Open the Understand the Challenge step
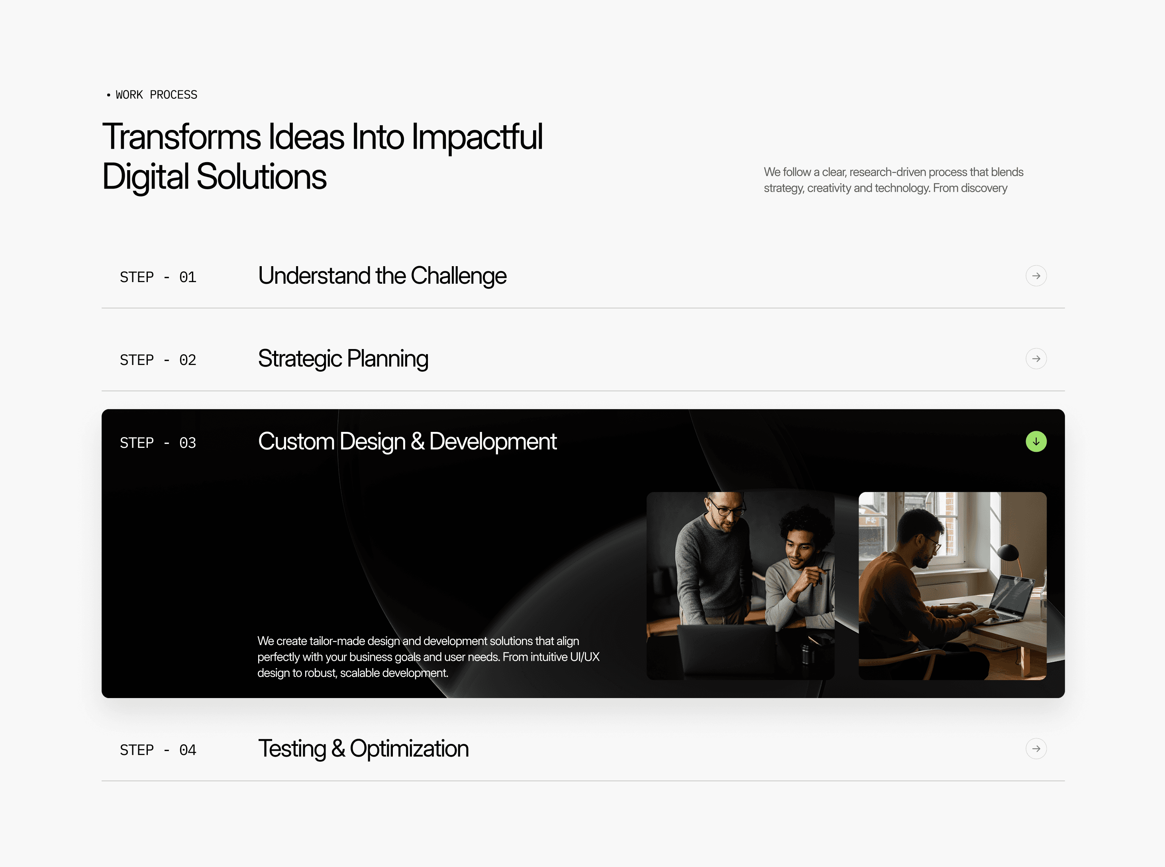This screenshot has width=1165, height=867. (x=382, y=276)
